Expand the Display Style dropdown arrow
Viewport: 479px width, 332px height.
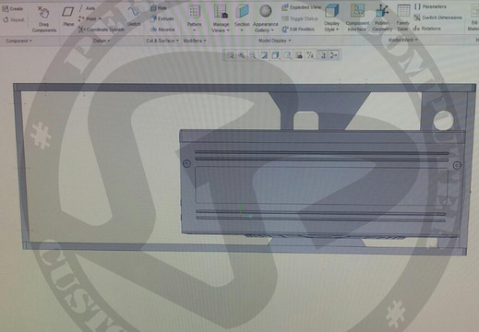click(x=337, y=30)
